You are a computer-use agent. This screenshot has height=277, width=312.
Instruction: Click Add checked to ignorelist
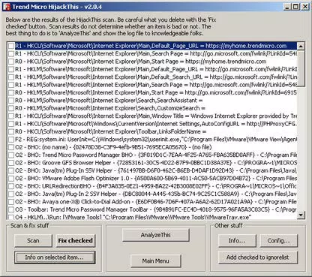pos(258,257)
